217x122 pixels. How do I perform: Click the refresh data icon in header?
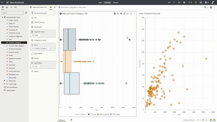(184, 2)
